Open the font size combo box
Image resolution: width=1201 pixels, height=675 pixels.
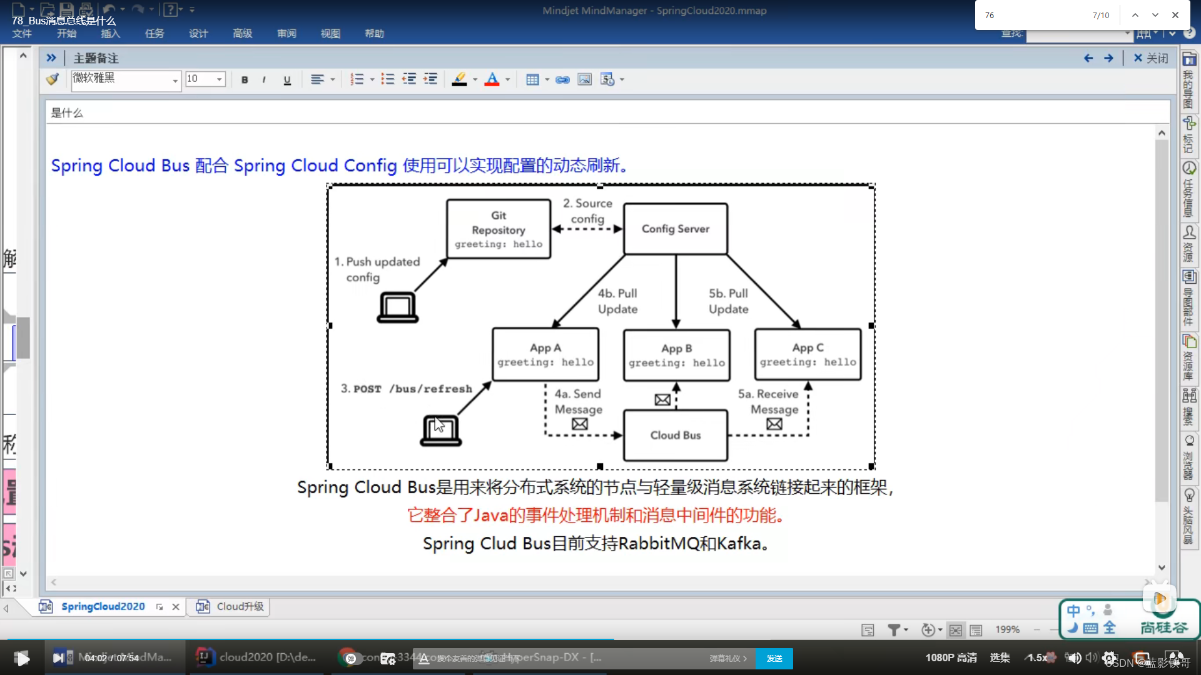205,79
